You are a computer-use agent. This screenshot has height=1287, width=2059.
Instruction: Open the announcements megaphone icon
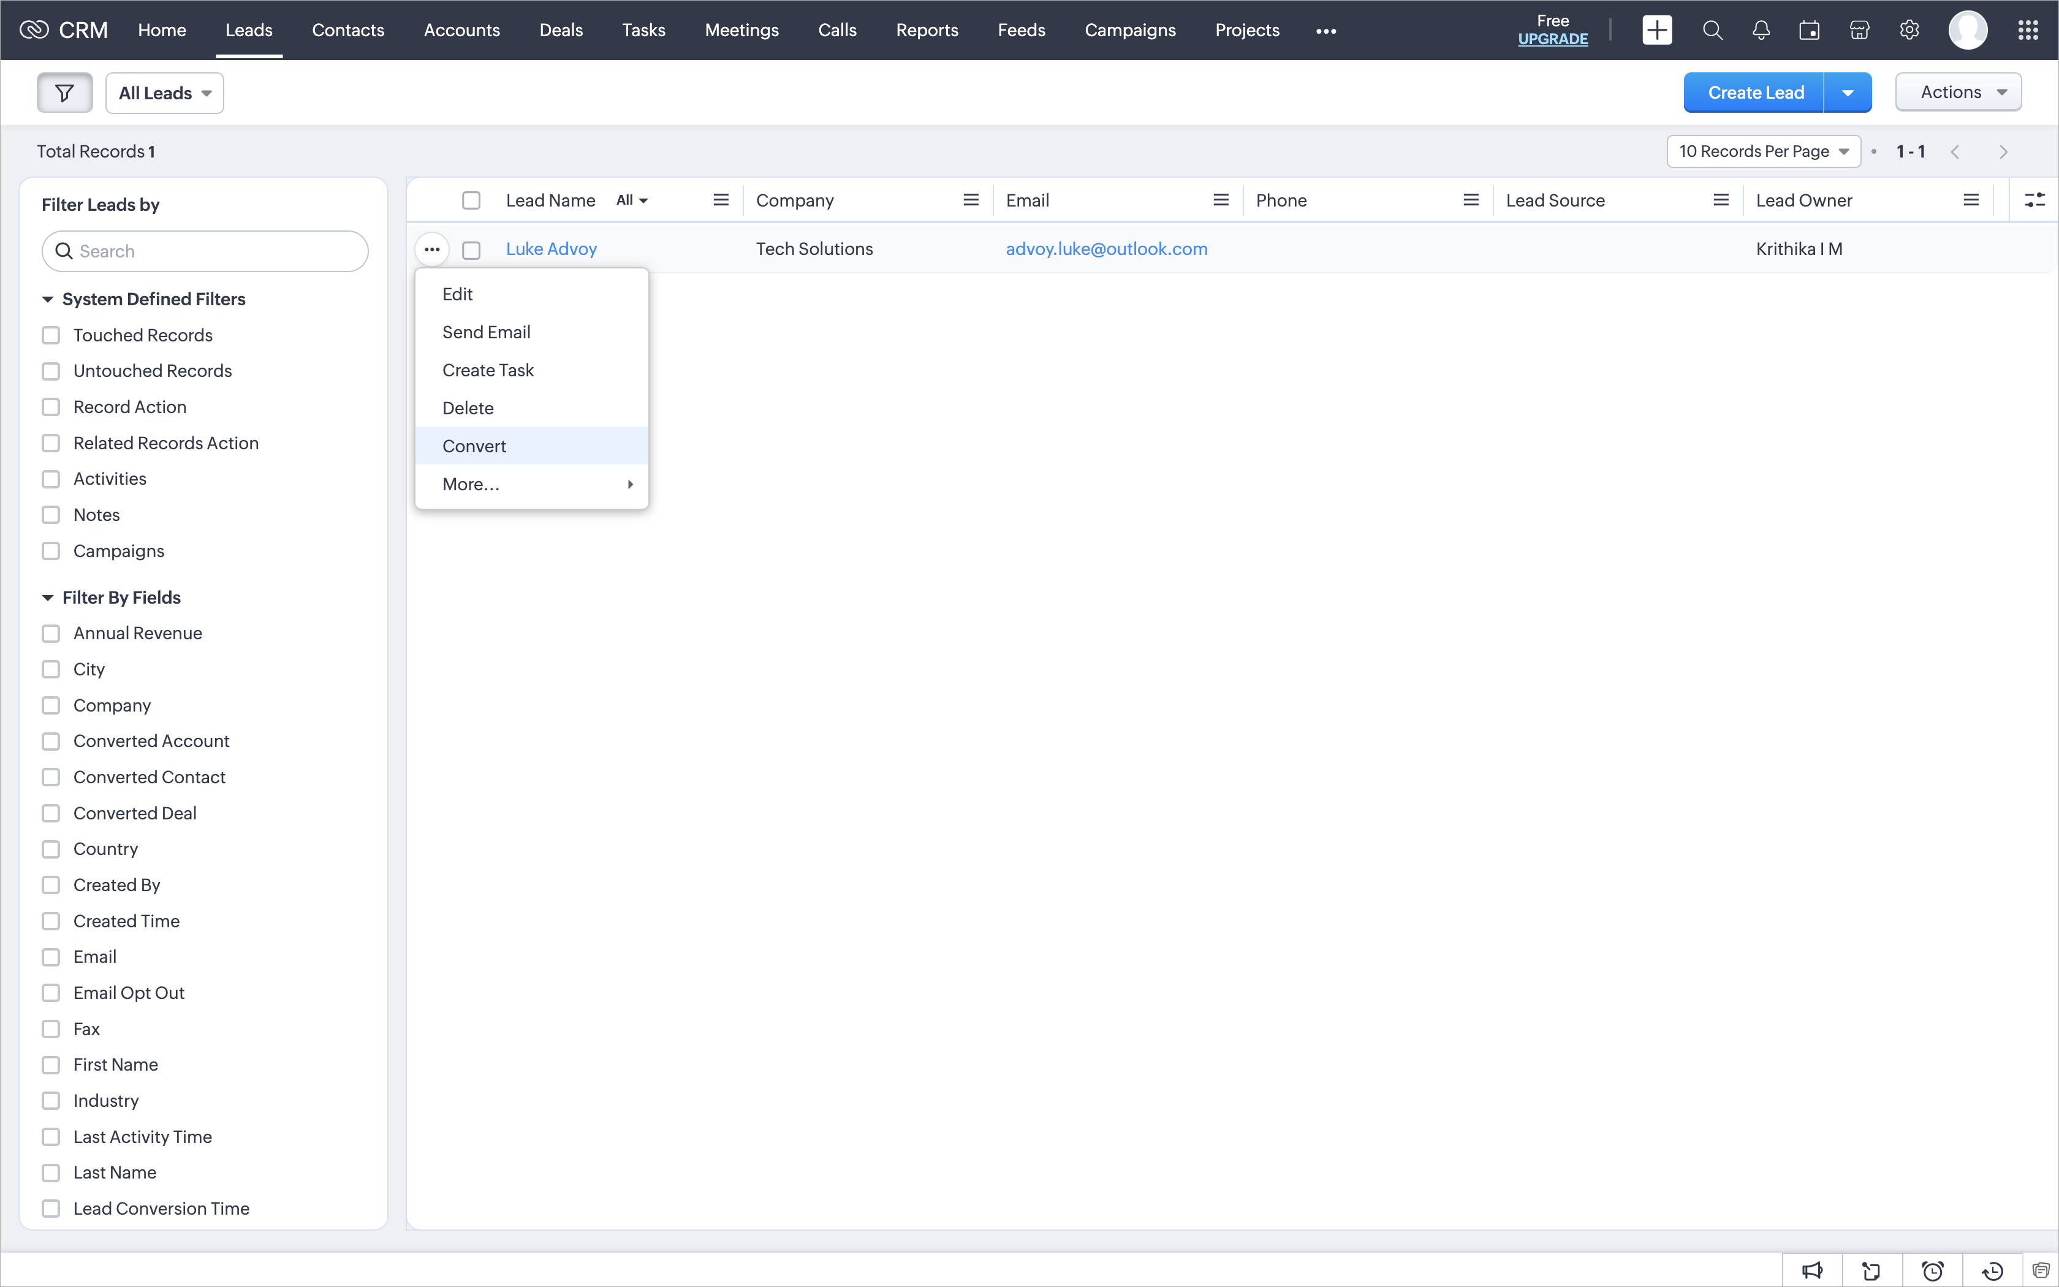pyautogui.click(x=1812, y=1271)
